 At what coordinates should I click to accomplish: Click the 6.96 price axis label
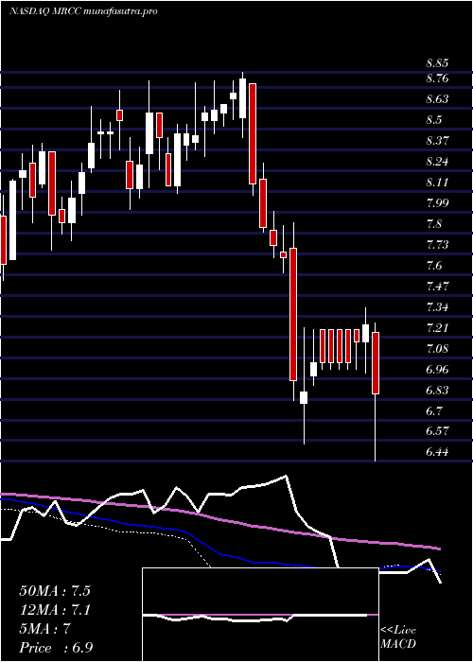tap(437, 370)
